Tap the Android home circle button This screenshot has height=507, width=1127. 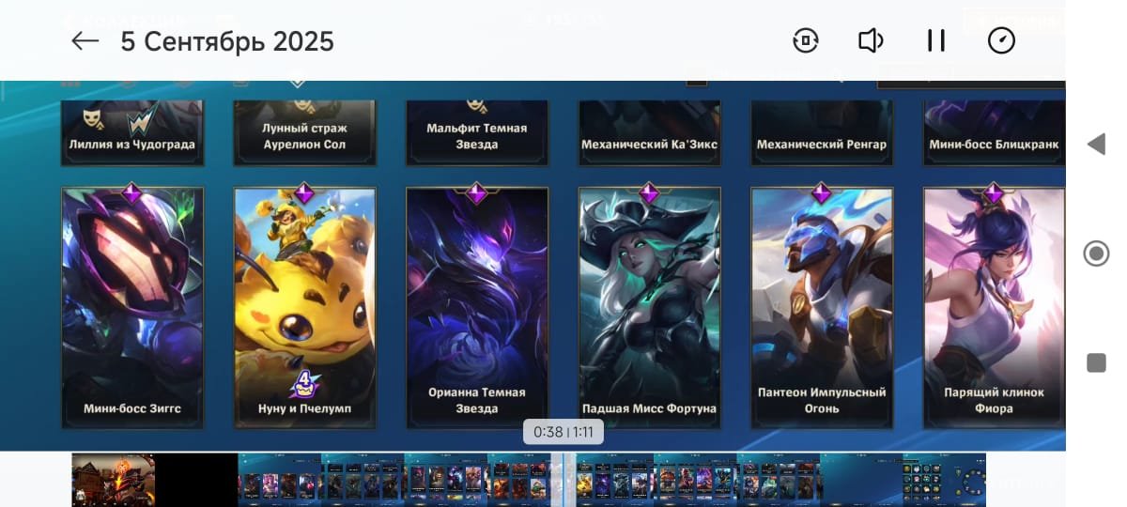pos(1096,253)
